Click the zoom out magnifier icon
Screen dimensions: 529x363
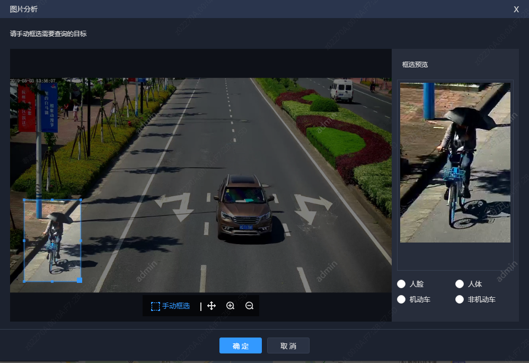pyautogui.click(x=249, y=306)
